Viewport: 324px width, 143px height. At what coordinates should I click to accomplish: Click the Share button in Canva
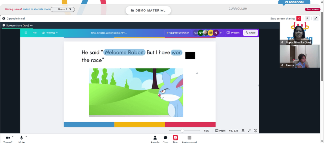coord(250,33)
